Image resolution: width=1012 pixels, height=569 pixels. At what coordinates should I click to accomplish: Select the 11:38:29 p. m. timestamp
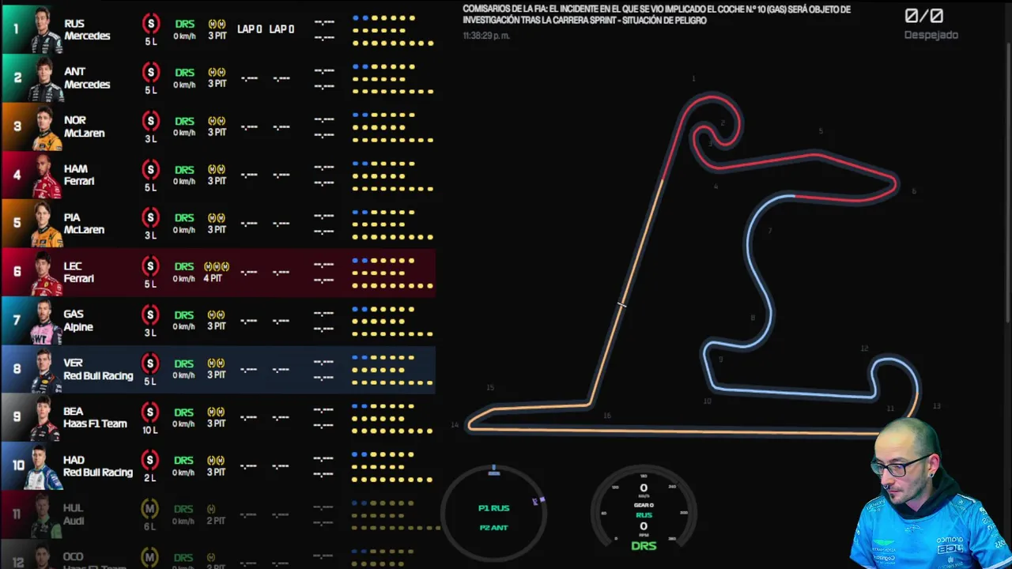(486, 36)
